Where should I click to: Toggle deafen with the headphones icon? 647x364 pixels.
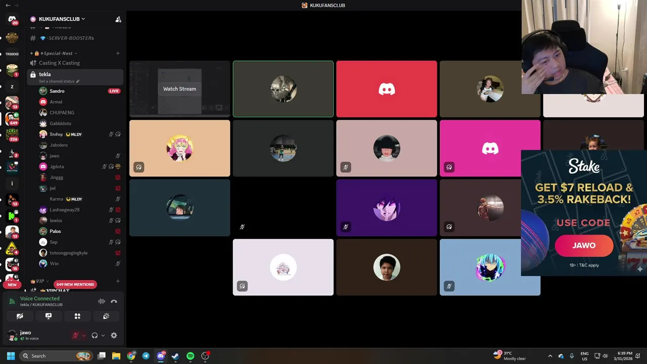95,335
